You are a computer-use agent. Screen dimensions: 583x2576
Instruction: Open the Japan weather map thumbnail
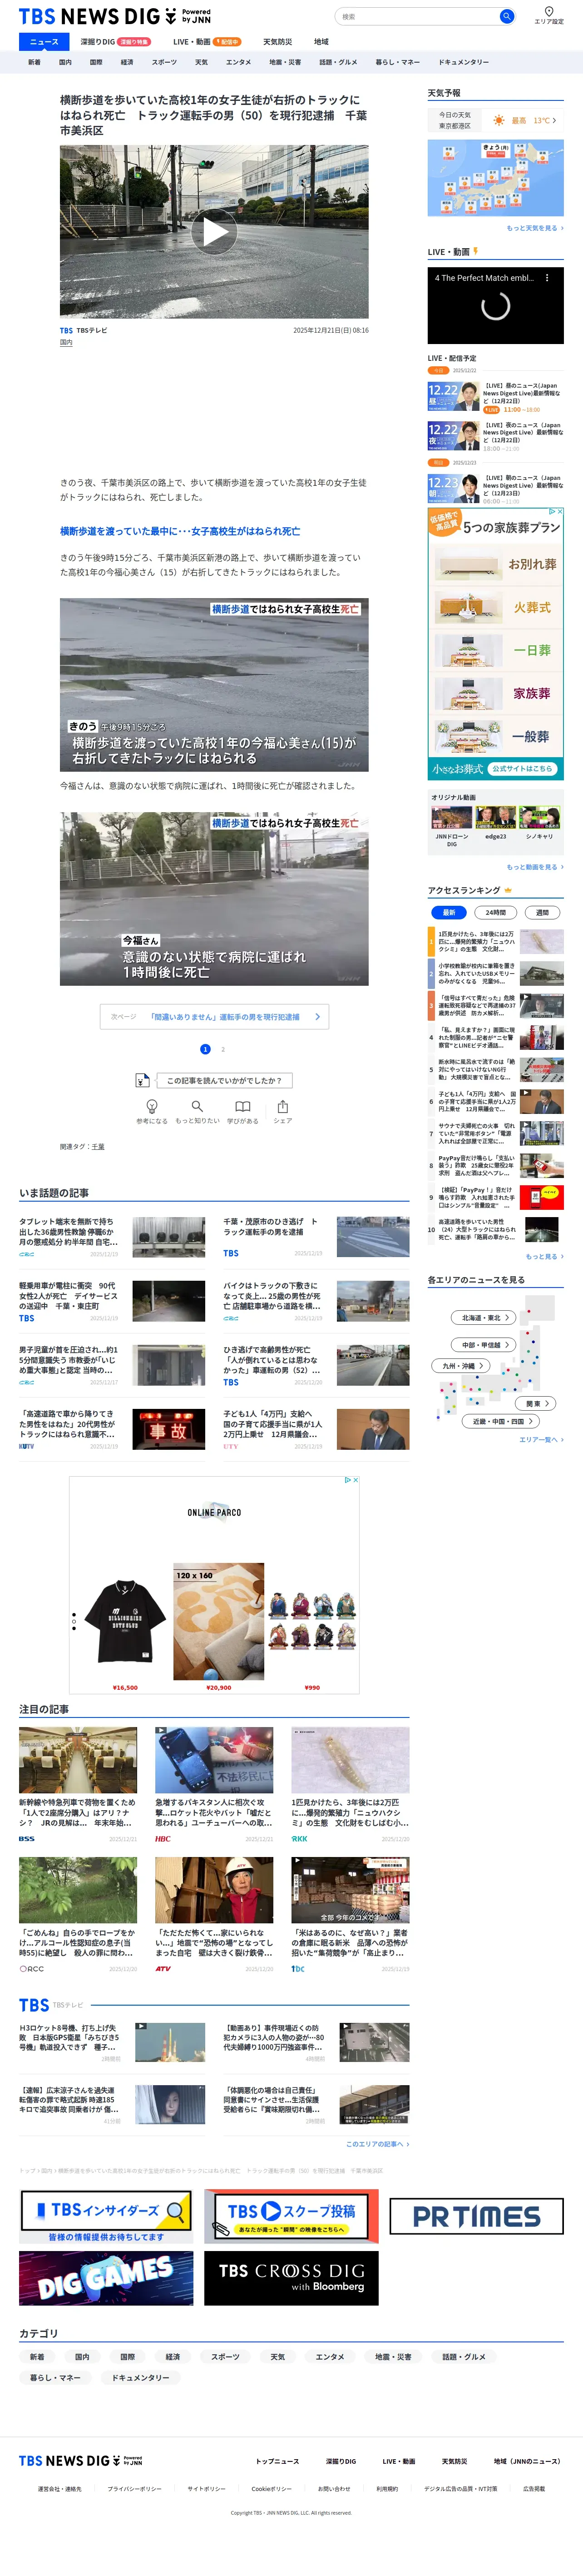click(495, 178)
